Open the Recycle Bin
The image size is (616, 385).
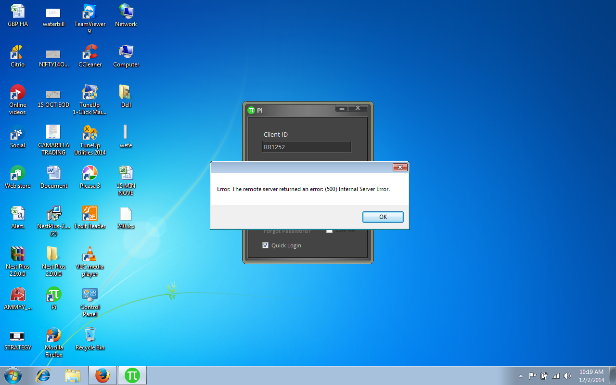pos(90,339)
